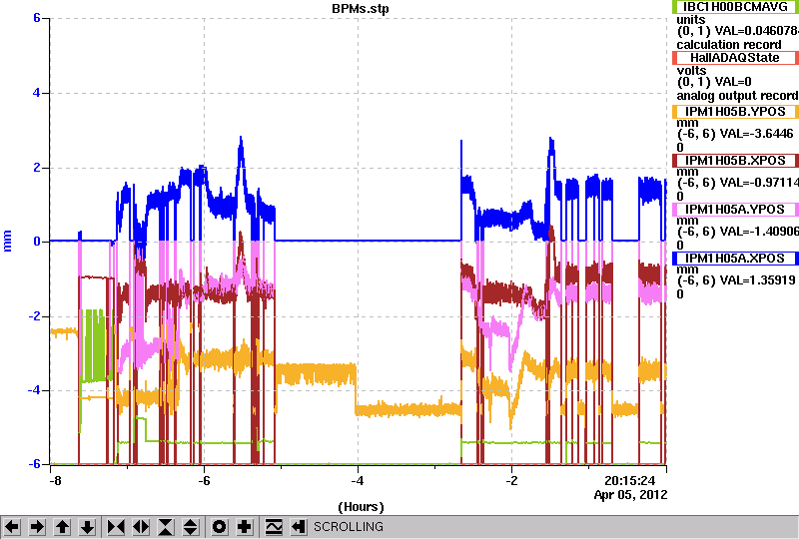Image resolution: width=799 pixels, height=539 pixels.
Task: Click the vertical hourglass Y-zoom icon
Action: (x=166, y=526)
